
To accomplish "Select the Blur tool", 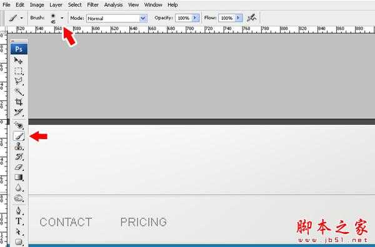I will coord(18,188).
